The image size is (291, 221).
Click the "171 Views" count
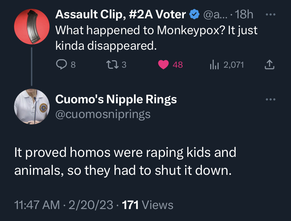click(x=147, y=205)
